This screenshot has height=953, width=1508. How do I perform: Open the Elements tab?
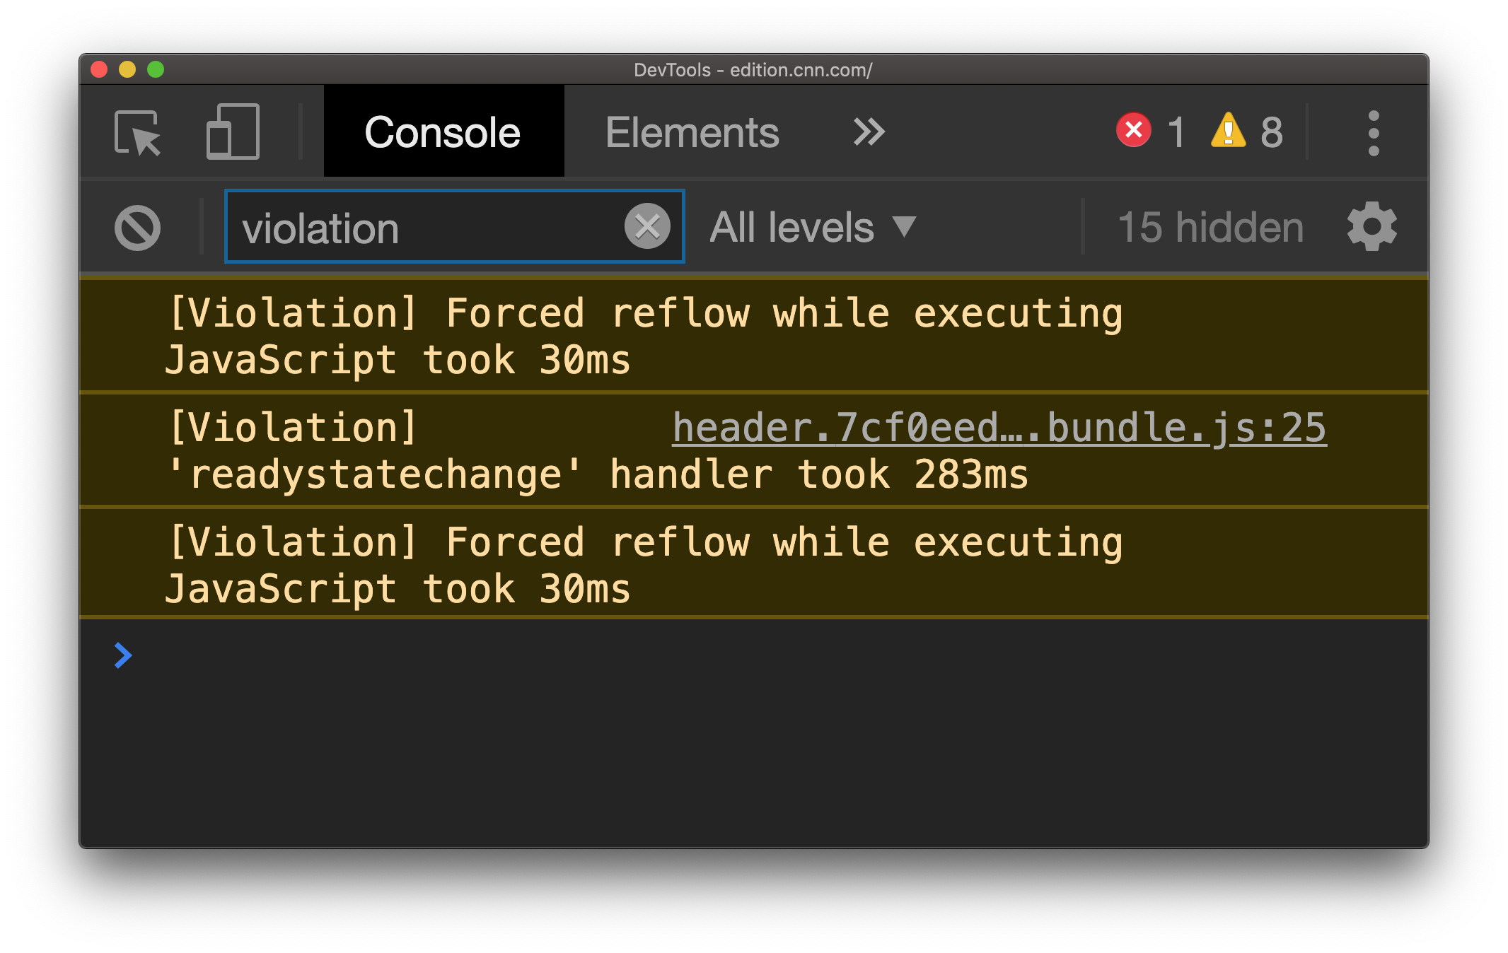coord(692,132)
